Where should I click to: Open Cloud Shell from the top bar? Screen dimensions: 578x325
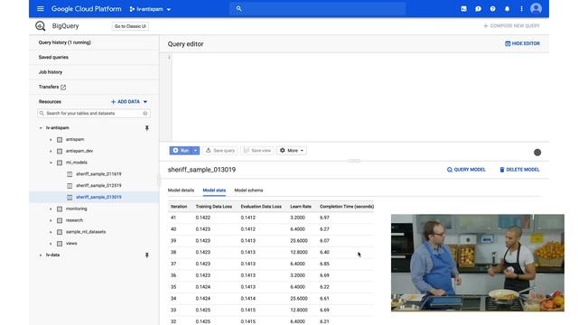[463, 9]
